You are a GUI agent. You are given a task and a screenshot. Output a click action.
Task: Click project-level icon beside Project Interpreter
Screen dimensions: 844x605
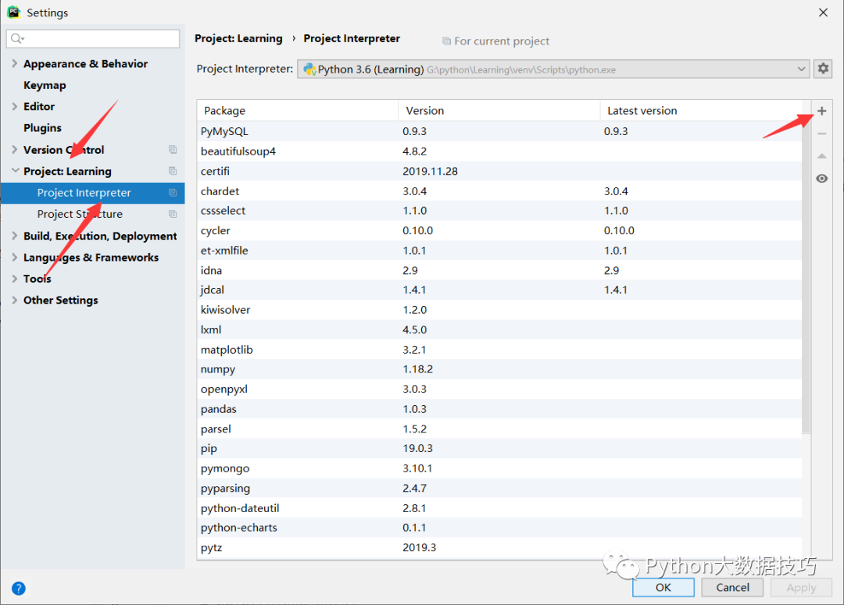point(173,193)
